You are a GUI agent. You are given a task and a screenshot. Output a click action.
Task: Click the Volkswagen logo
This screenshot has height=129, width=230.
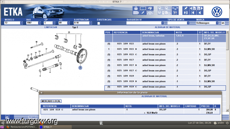(217, 12)
